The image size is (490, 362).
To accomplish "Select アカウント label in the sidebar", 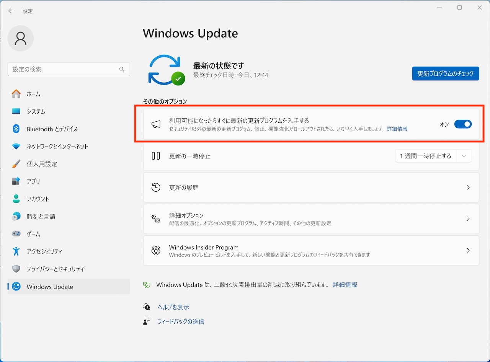I will [38, 199].
